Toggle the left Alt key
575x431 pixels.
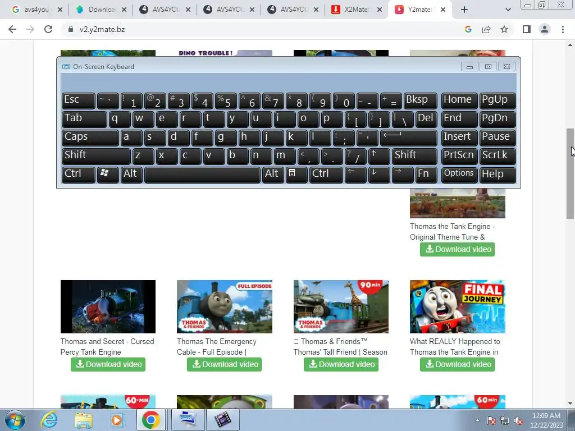(131, 175)
